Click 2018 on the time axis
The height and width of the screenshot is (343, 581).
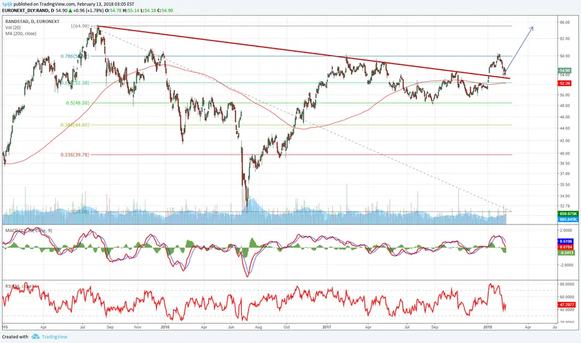[x=488, y=327]
